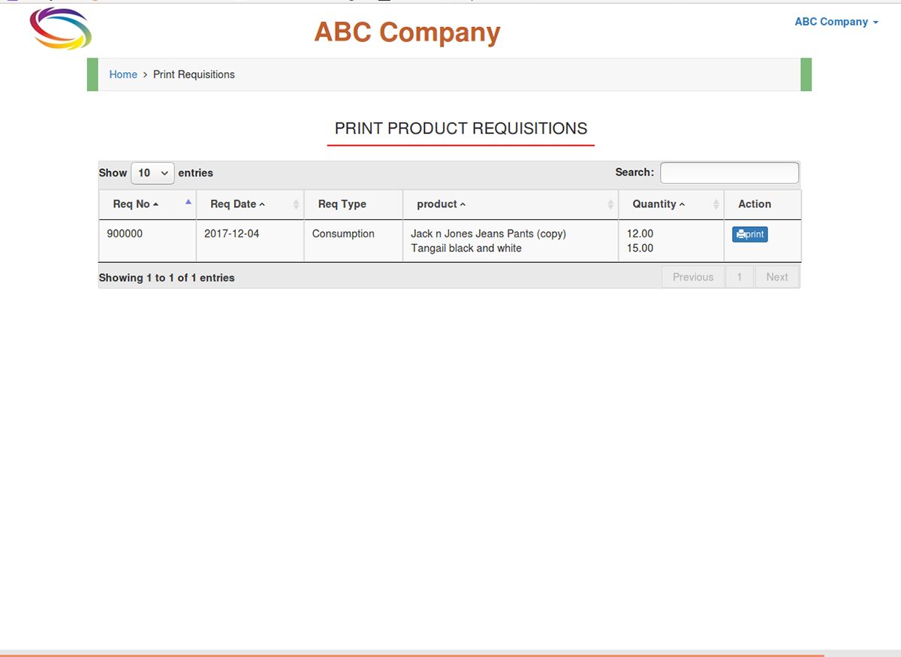
Task: Click the Previous pagination button
Action: click(x=692, y=277)
